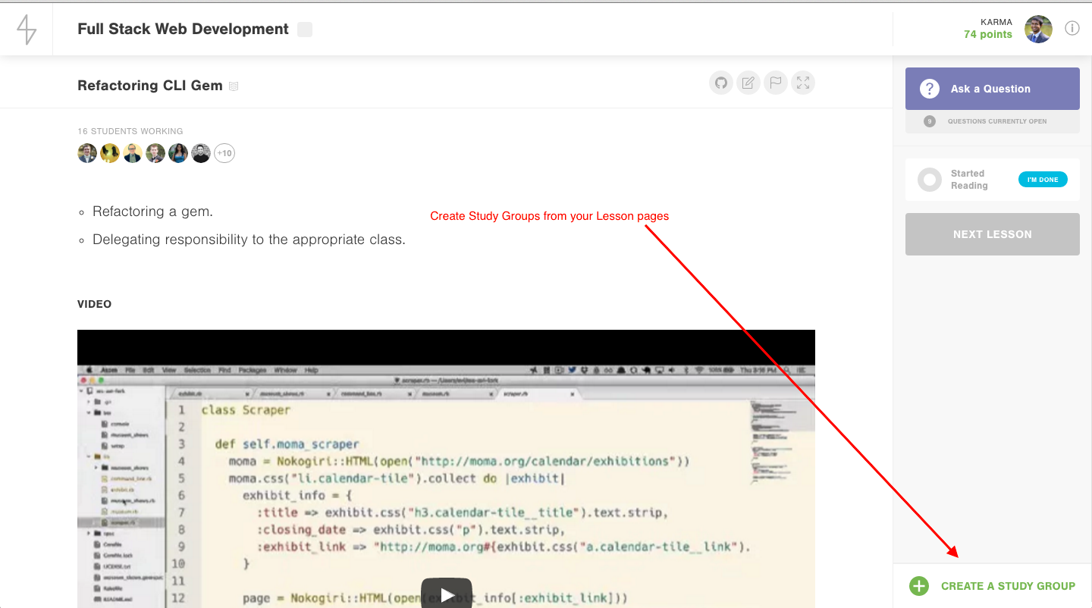Play the lesson video
The image size is (1092, 608).
click(447, 594)
